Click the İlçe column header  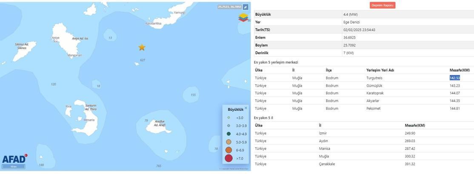pyautogui.click(x=328, y=70)
